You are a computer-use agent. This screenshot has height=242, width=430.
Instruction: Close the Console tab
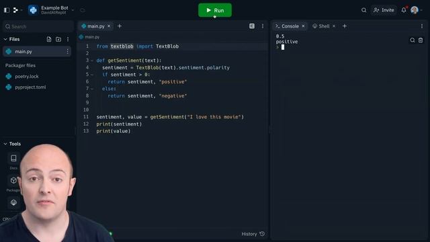pos(303,26)
